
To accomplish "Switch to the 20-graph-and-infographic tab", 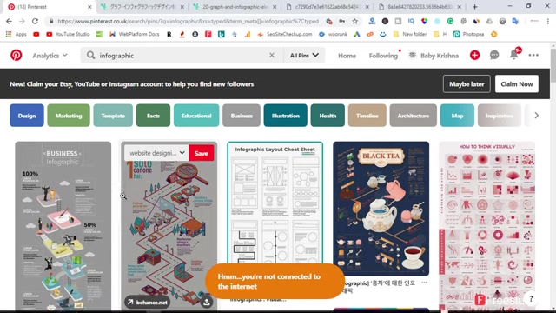I will pyautogui.click(x=235, y=7).
